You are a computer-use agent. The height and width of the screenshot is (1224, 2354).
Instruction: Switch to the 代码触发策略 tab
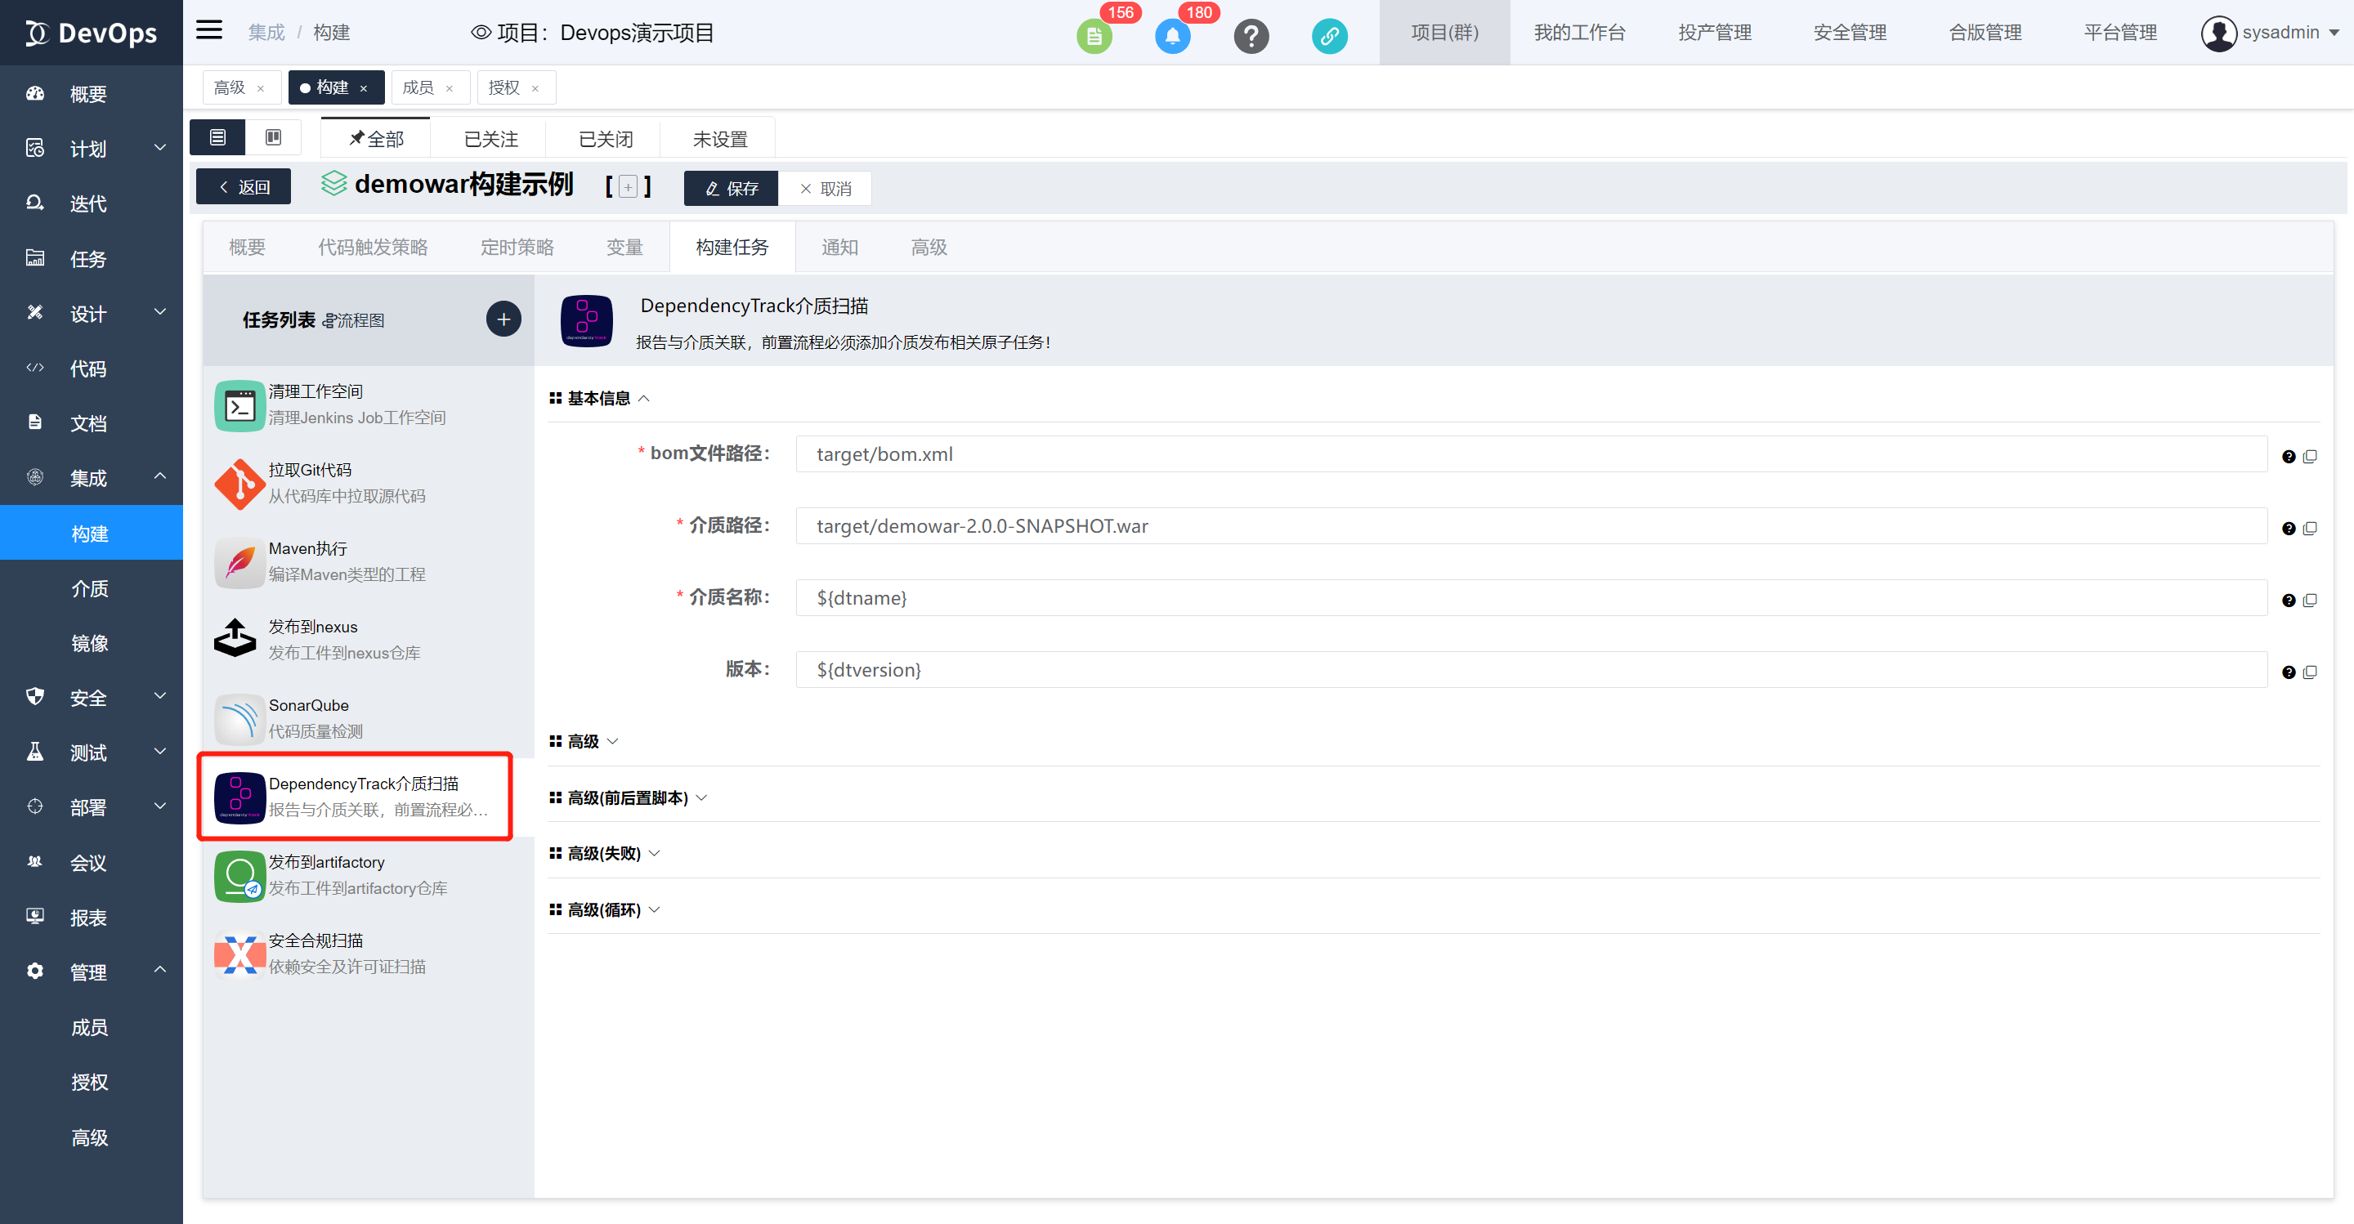[373, 247]
